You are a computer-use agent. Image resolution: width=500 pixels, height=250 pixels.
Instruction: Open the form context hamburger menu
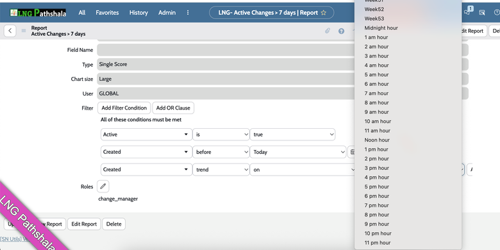[x=24, y=31]
